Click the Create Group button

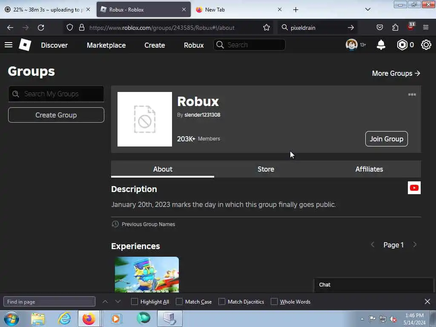pos(56,115)
